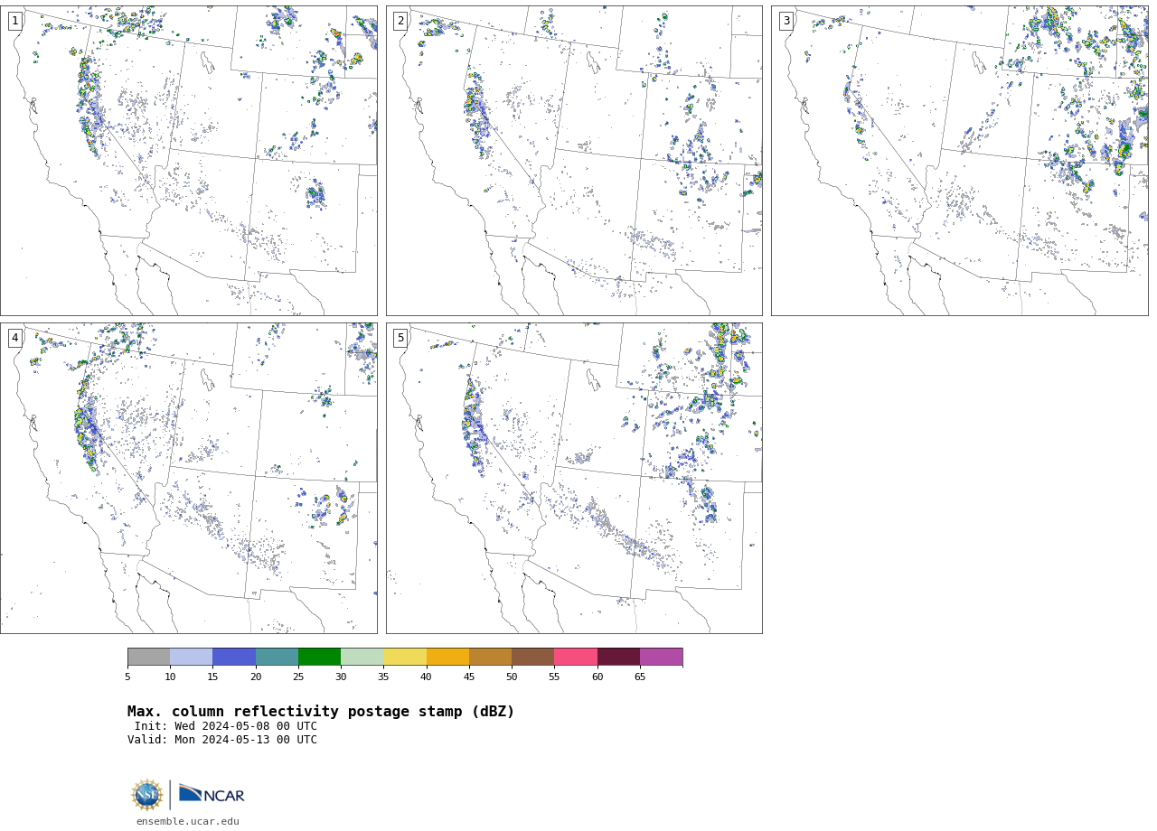Click the number 3 panel label
This screenshot has height=831, width=1157.
pos(786,21)
